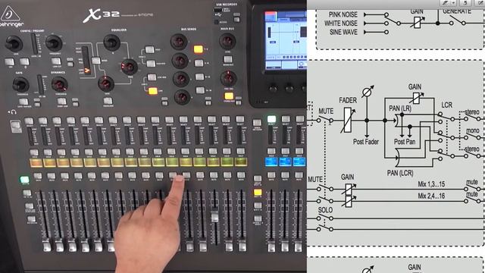Click the SINE WAVE label
485x273 pixels.
click(x=343, y=32)
